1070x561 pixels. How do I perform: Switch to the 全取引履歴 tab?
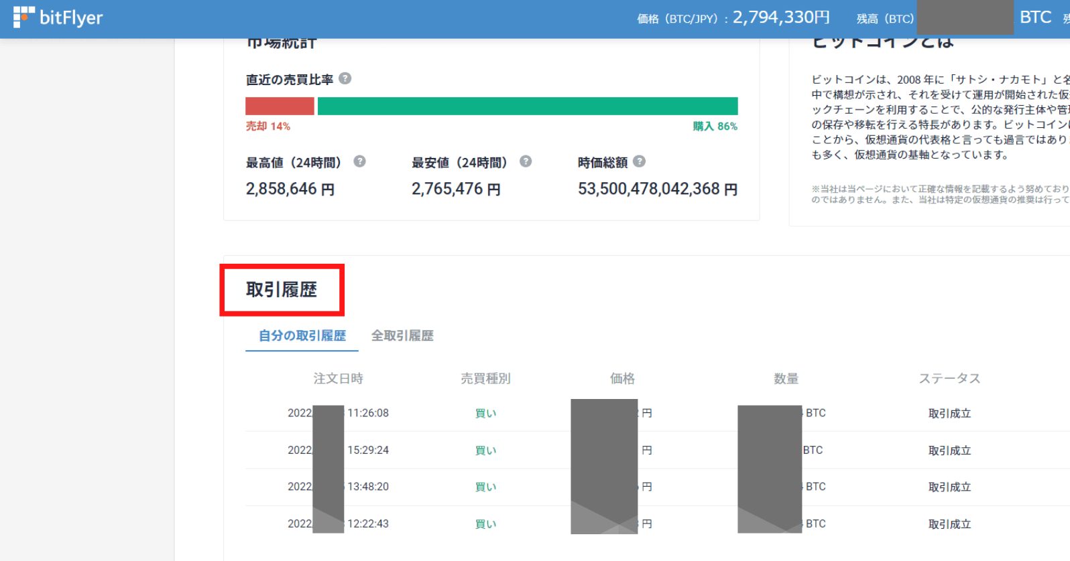[402, 335]
